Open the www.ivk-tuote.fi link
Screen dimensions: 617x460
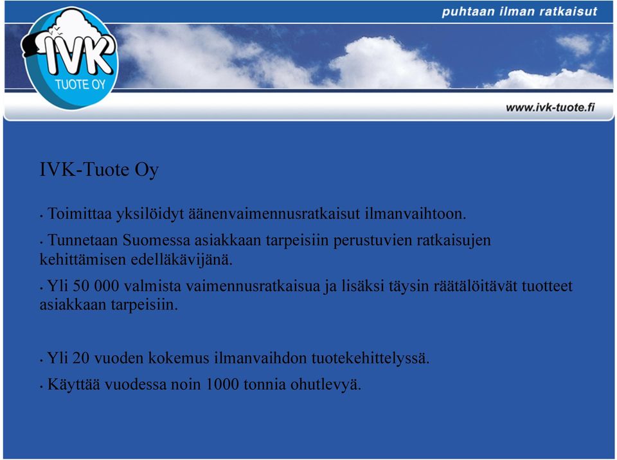[550, 107]
